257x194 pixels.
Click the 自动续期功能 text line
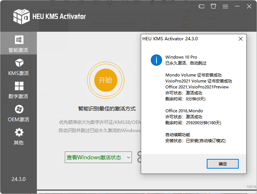point(178,135)
